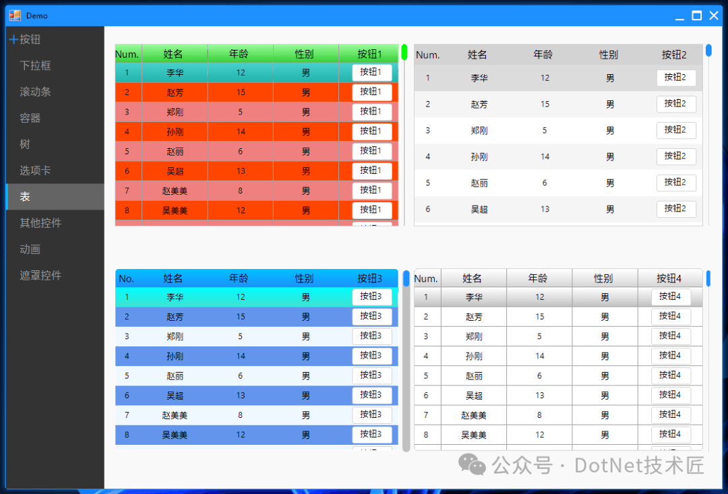Image resolution: width=728 pixels, height=494 pixels.
Task: Click 按钮3 in the 吴超 row
Action: tap(371, 395)
